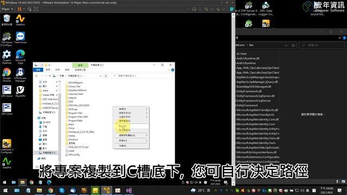This screenshot has width=347, height=195.
Task: Click Send Ctrl+Alt+Del icon in VMware toolbar
Action: click(29, 9)
